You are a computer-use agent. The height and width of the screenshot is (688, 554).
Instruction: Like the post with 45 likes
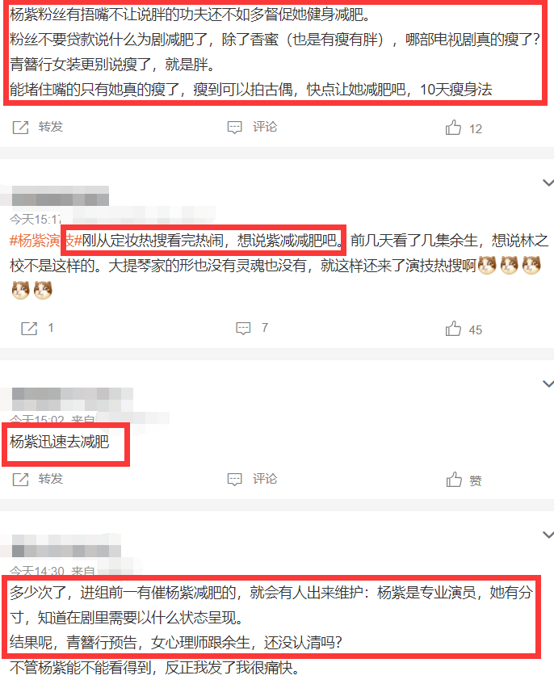pos(454,328)
